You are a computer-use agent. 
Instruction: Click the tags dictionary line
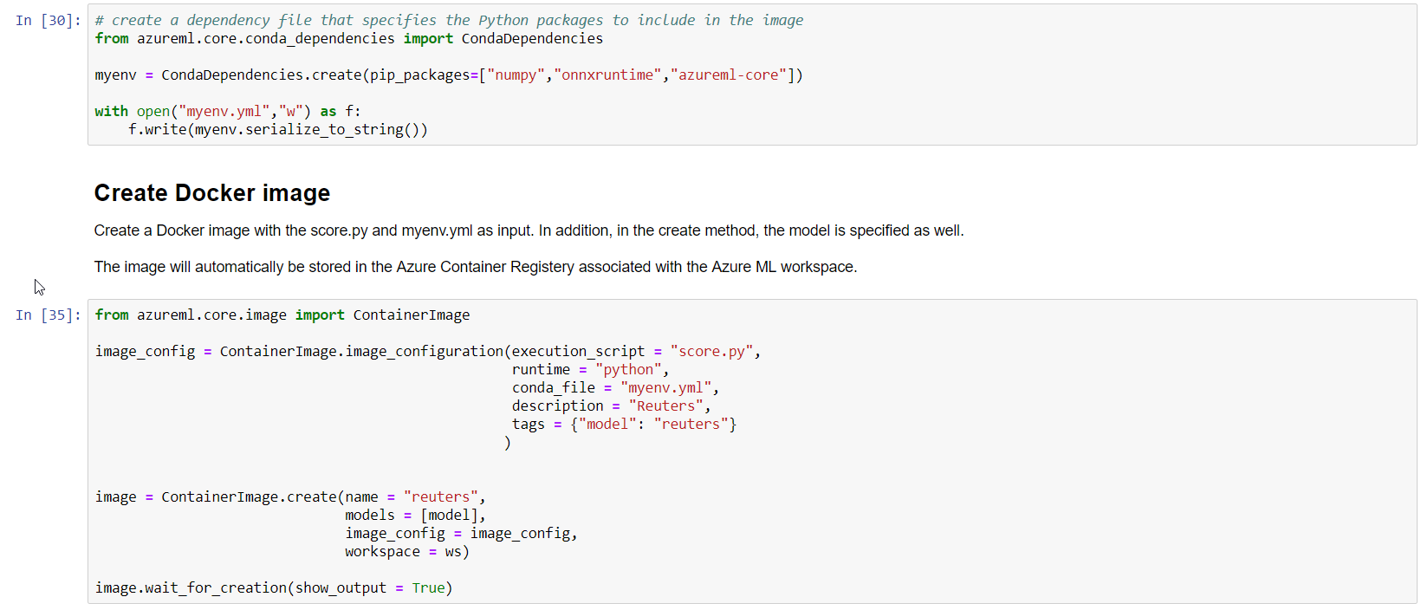click(x=623, y=425)
